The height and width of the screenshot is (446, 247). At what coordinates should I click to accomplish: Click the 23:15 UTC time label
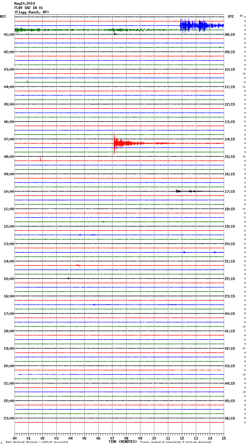[x=230, y=296]
